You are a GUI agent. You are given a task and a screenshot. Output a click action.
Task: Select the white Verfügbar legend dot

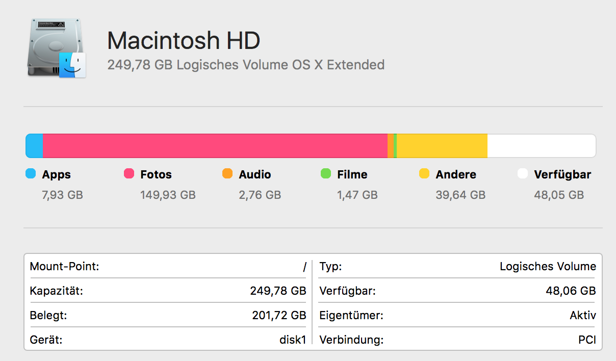click(523, 174)
